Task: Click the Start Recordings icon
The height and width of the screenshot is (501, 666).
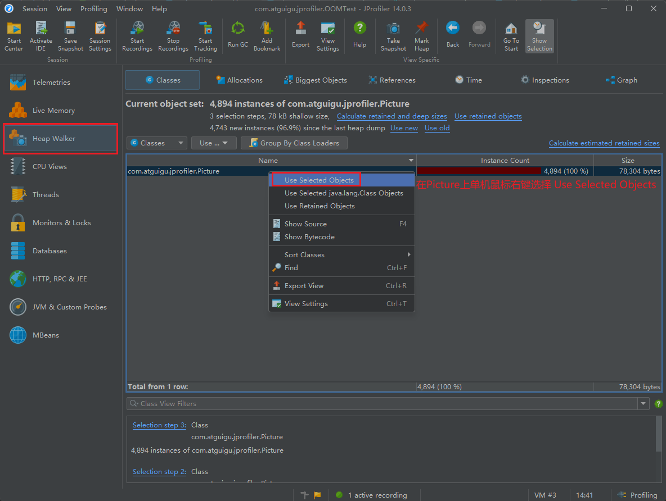Action: click(x=137, y=37)
